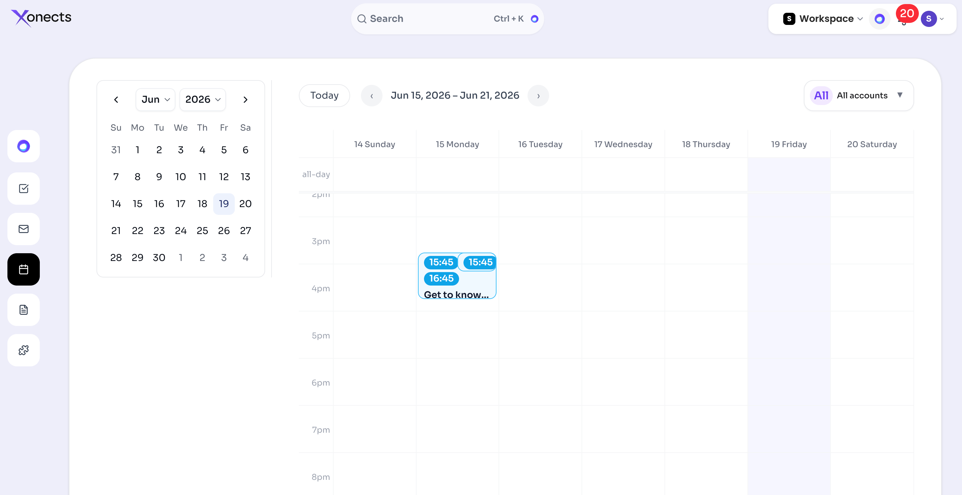Open the AI assistant sidebar icon
Image resolution: width=962 pixels, height=495 pixels.
point(24,146)
